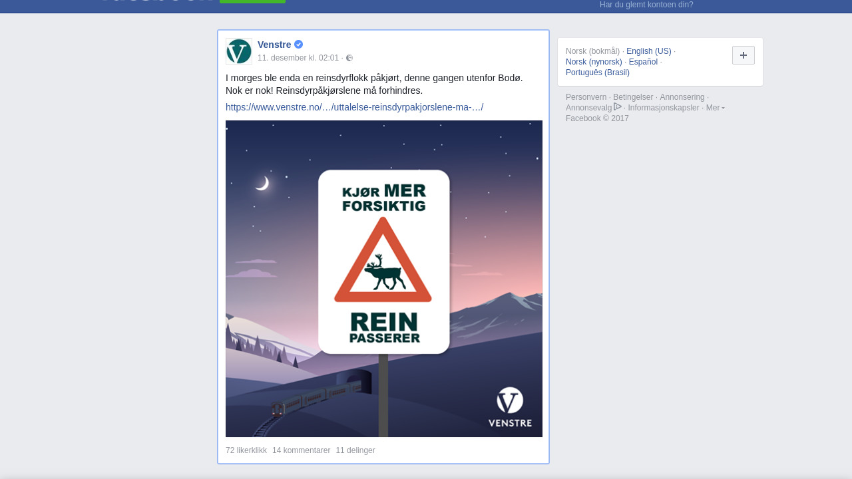Viewport: 852px width, 479px height.
Task: View the 72 likerklikk list
Action: [246, 450]
